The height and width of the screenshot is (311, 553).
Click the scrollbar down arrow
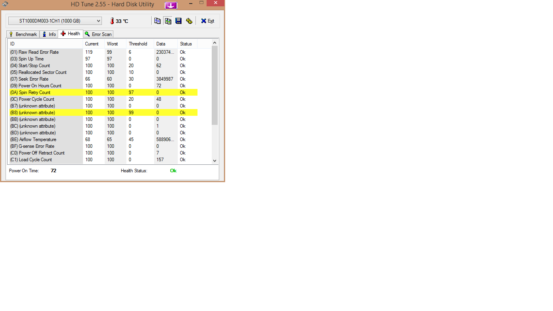tap(215, 160)
